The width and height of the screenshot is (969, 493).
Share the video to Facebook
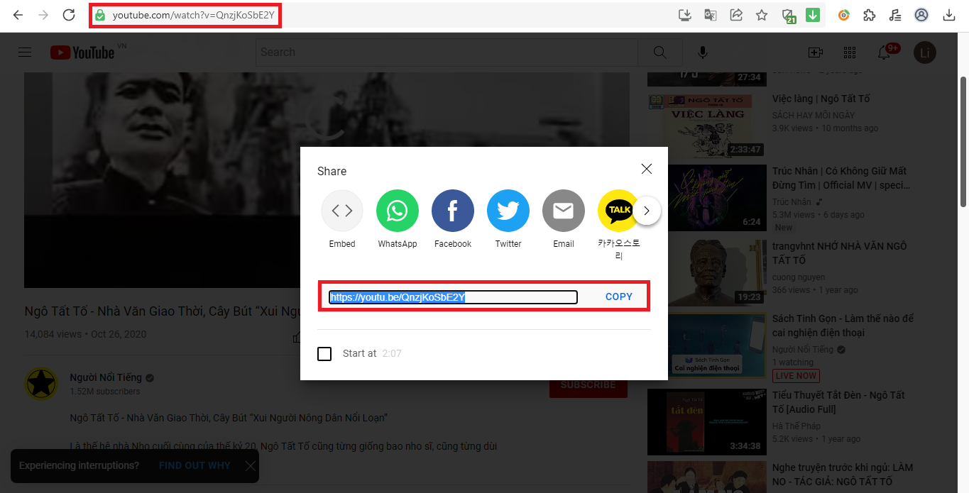click(x=452, y=211)
